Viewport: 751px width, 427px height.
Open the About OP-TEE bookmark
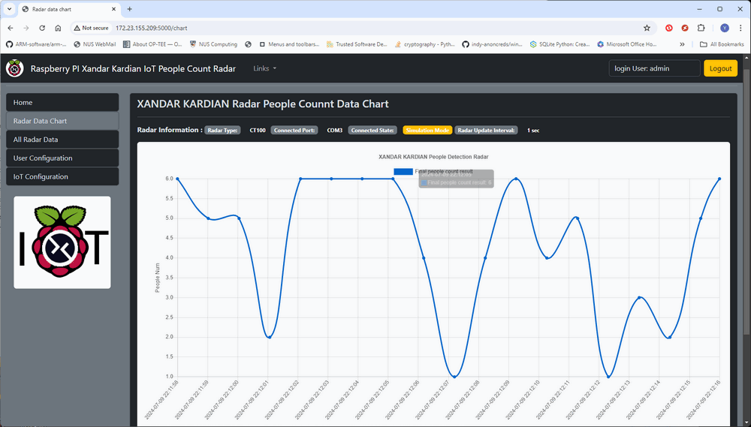tap(152, 44)
